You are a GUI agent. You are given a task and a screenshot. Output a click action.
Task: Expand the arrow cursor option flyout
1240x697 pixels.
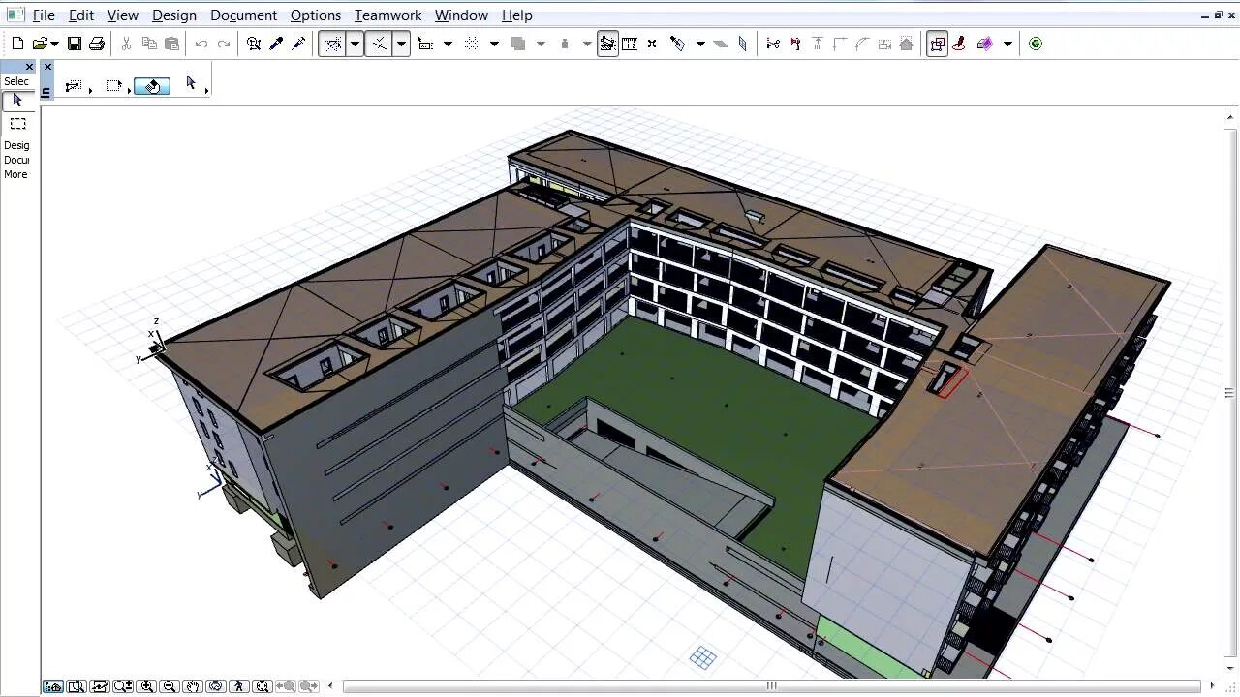[207, 91]
